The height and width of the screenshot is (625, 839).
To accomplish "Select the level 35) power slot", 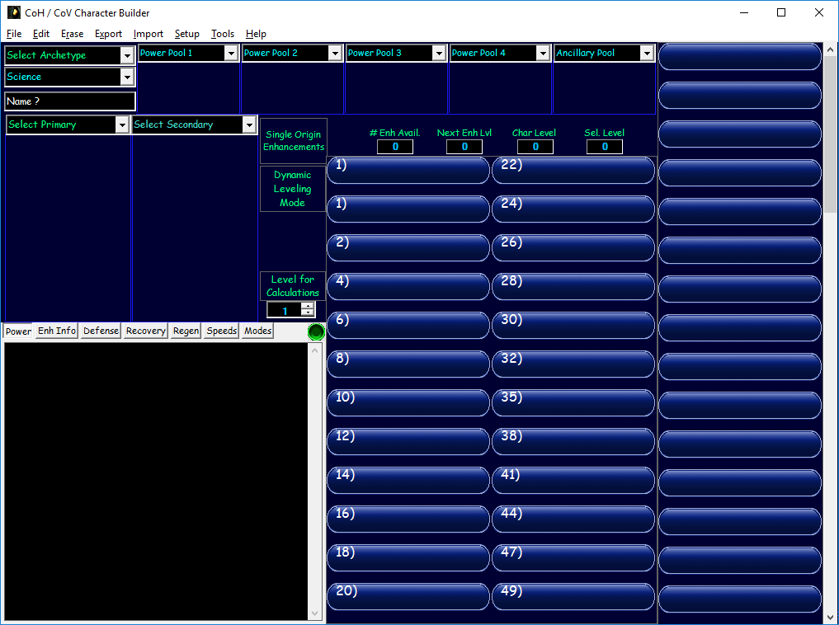I will click(x=573, y=403).
